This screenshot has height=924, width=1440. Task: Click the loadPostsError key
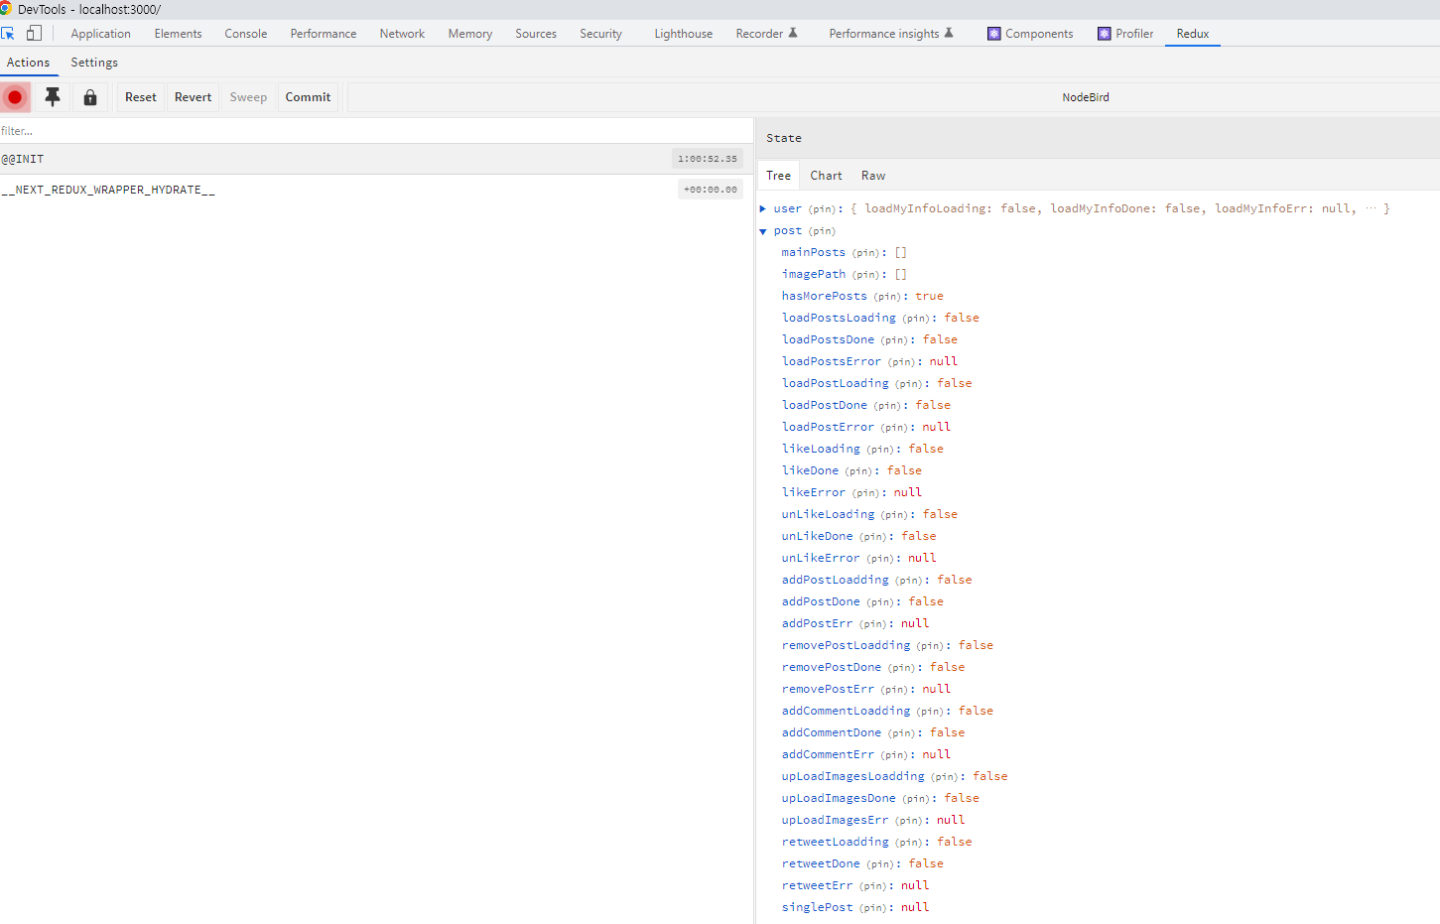832,361
